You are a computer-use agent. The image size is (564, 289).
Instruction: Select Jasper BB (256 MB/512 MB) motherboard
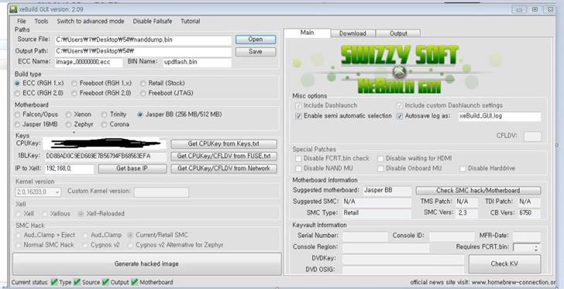(180, 114)
